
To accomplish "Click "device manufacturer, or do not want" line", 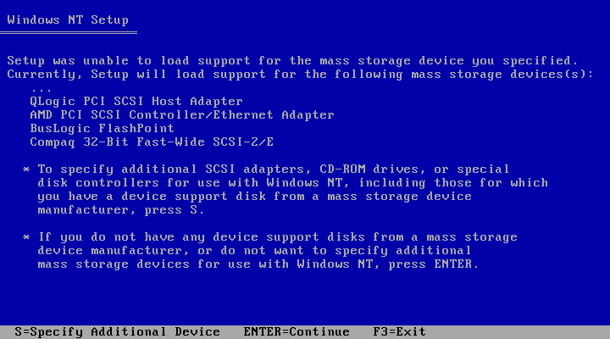I will [254, 250].
